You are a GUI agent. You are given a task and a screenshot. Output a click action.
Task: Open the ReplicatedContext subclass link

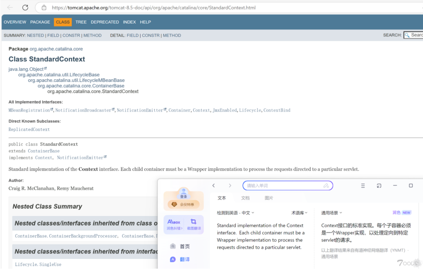[x=29, y=129]
